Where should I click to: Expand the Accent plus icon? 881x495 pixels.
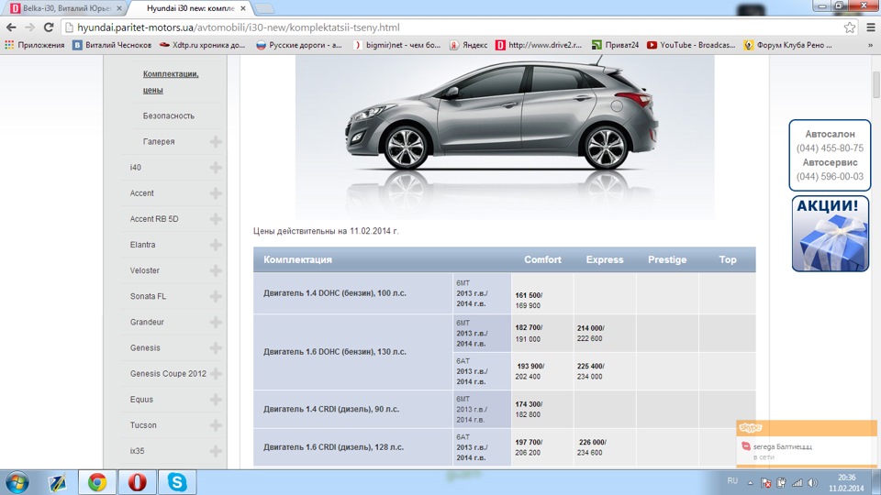coord(216,193)
